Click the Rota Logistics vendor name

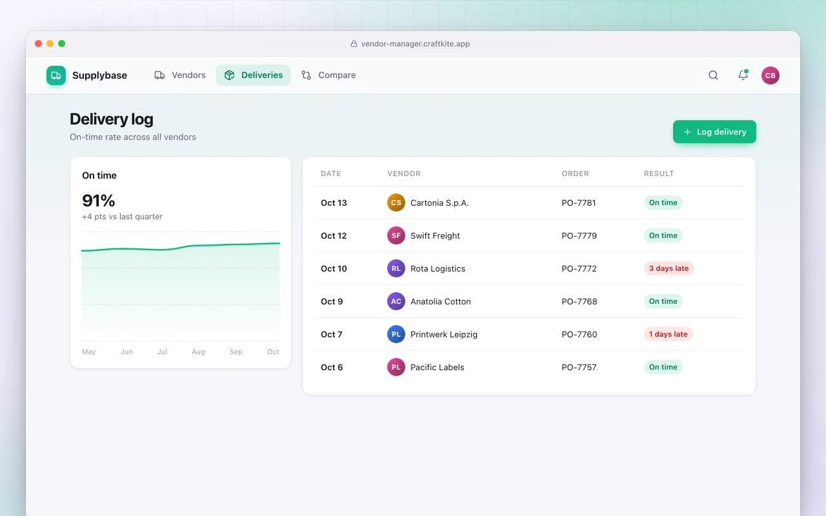pos(438,268)
